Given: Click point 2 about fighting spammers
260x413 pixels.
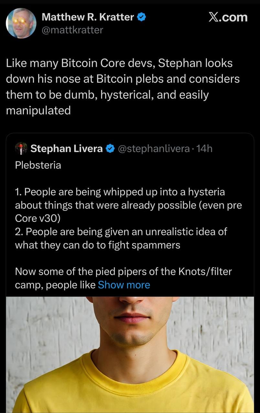Looking at the screenshot, I should point(121,238).
